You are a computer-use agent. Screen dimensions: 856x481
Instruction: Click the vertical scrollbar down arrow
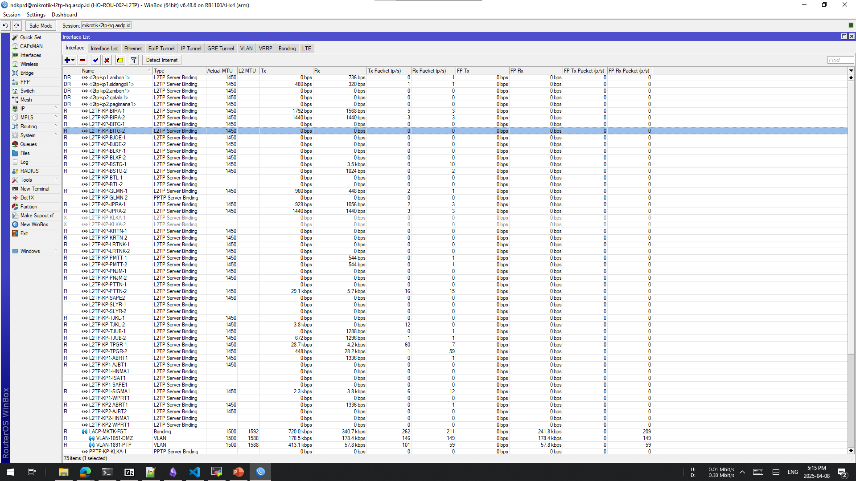coord(851,451)
